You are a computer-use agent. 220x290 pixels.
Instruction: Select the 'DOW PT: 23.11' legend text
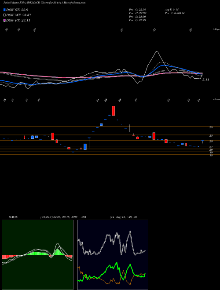coord(18,20)
